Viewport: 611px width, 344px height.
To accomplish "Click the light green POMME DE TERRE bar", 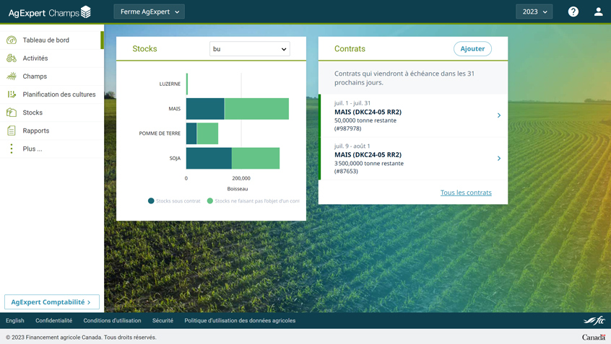I will click(207, 133).
